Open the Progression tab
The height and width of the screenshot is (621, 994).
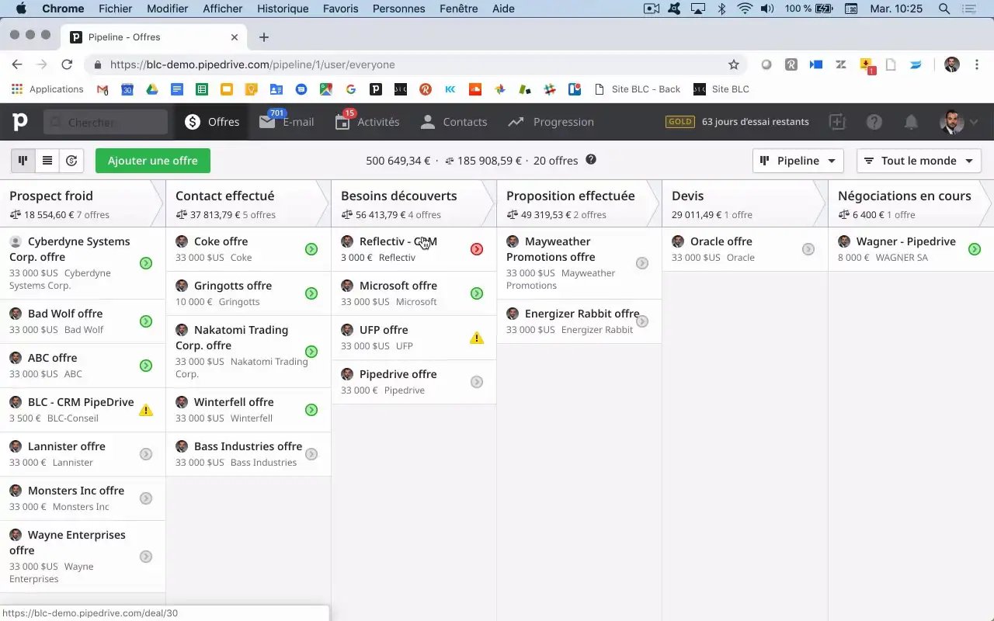point(551,122)
